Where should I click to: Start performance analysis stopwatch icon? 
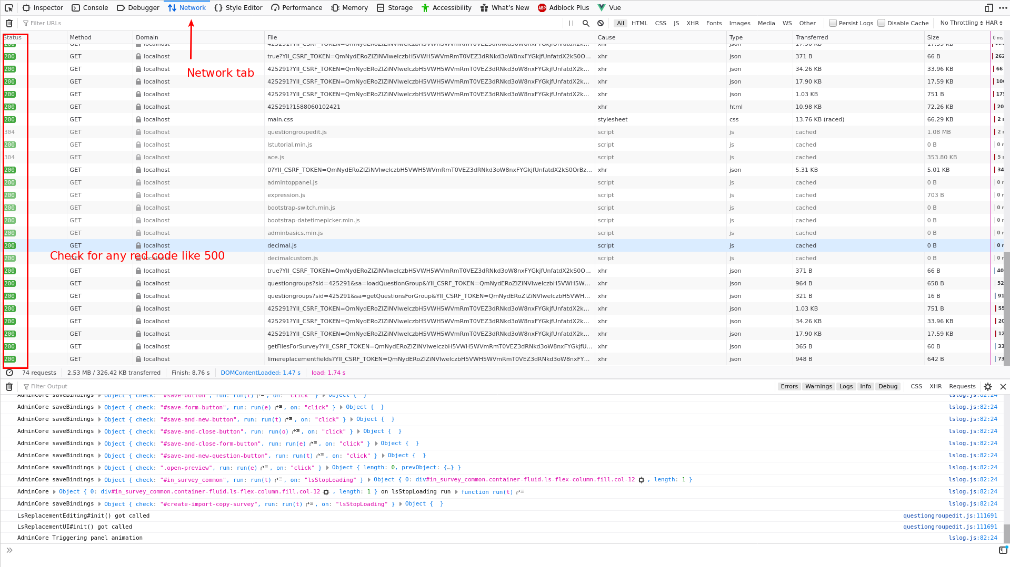(9, 373)
